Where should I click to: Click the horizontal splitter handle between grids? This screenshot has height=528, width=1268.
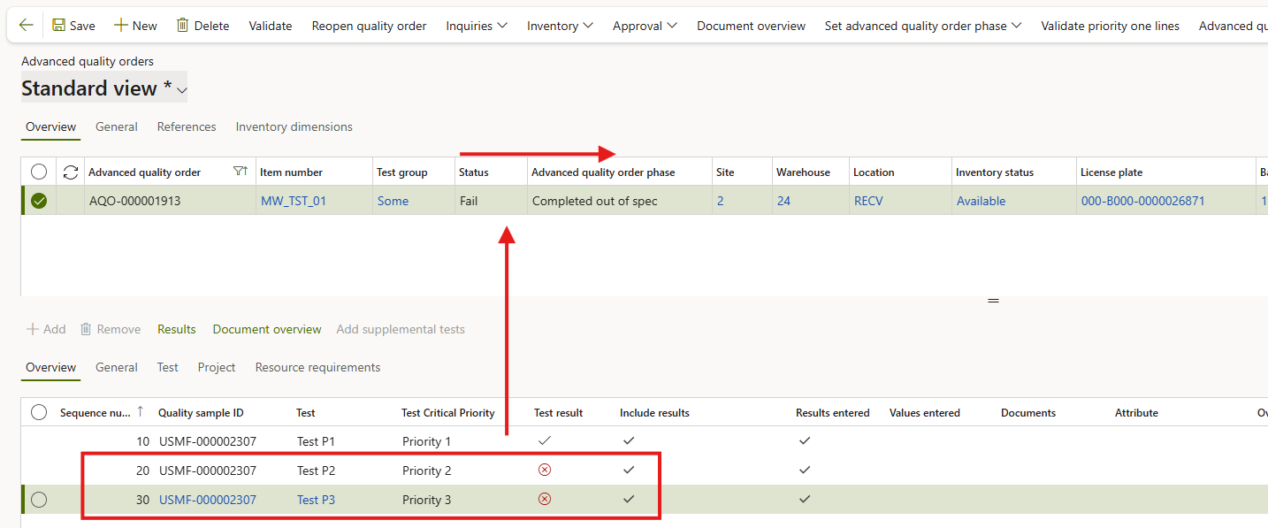tap(993, 301)
